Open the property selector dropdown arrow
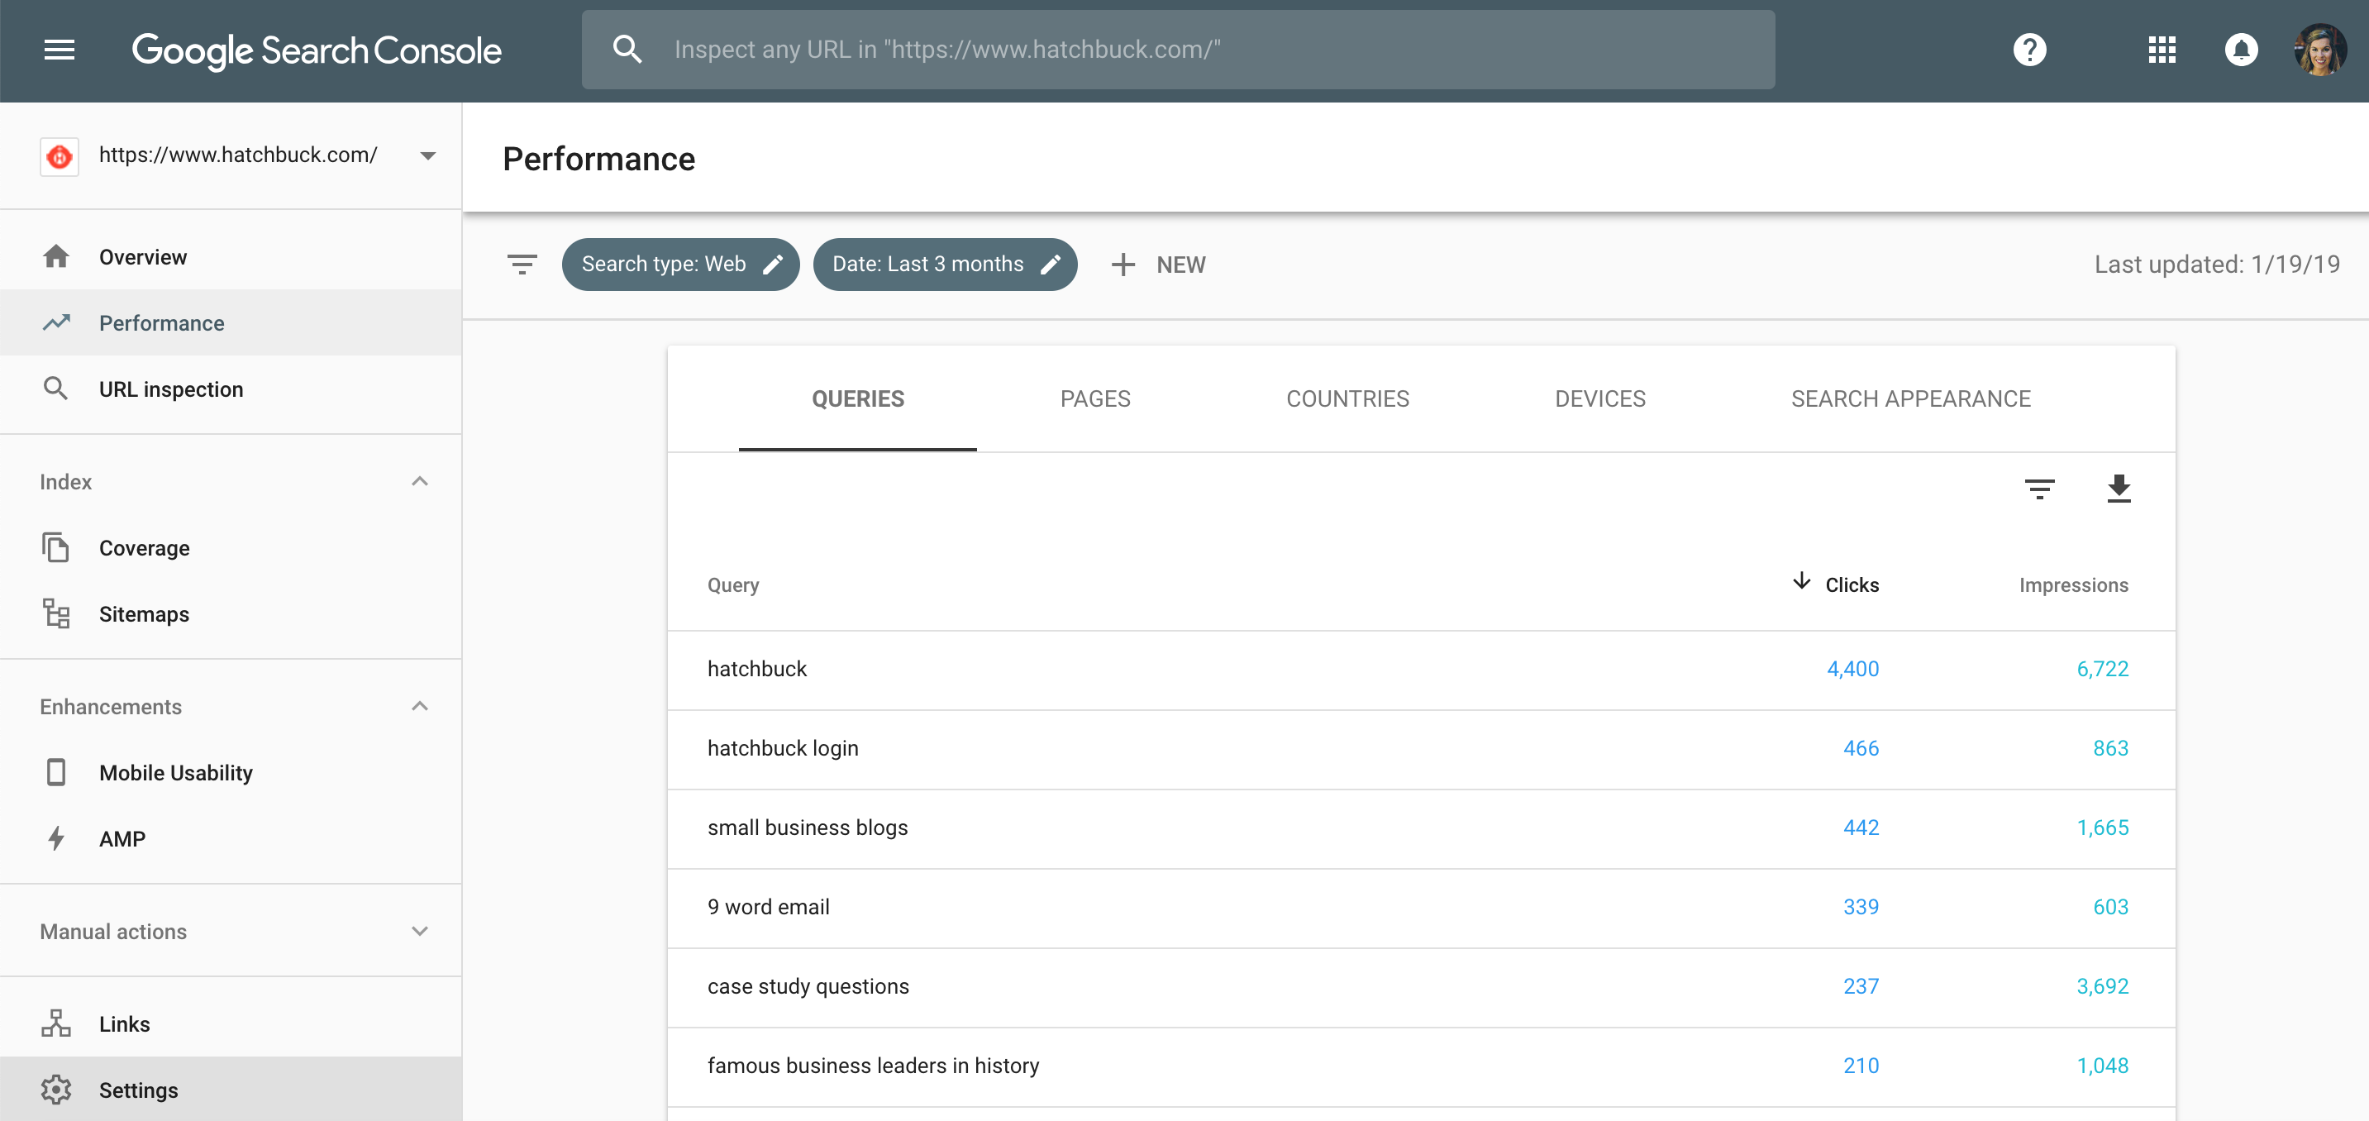The height and width of the screenshot is (1121, 2369). 427,156
